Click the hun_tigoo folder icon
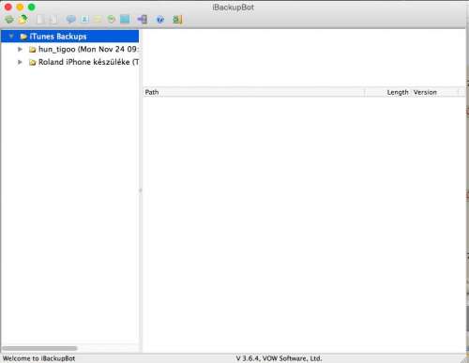This screenshot has height=363, width=469. 33,50
